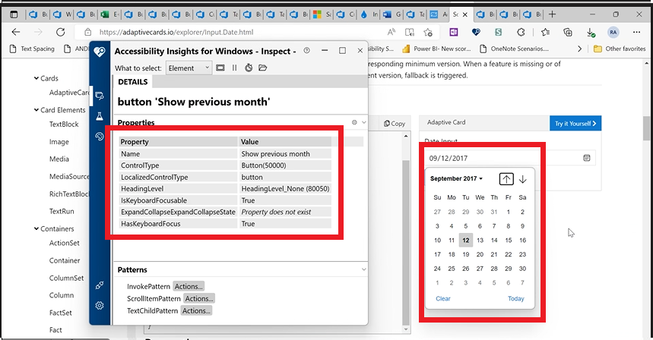The image size is (653, 340).
Task: Switch to the Microsoft logo browser tab
Action: [322, 14]
